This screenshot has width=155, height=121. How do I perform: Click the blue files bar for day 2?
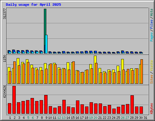14,51
